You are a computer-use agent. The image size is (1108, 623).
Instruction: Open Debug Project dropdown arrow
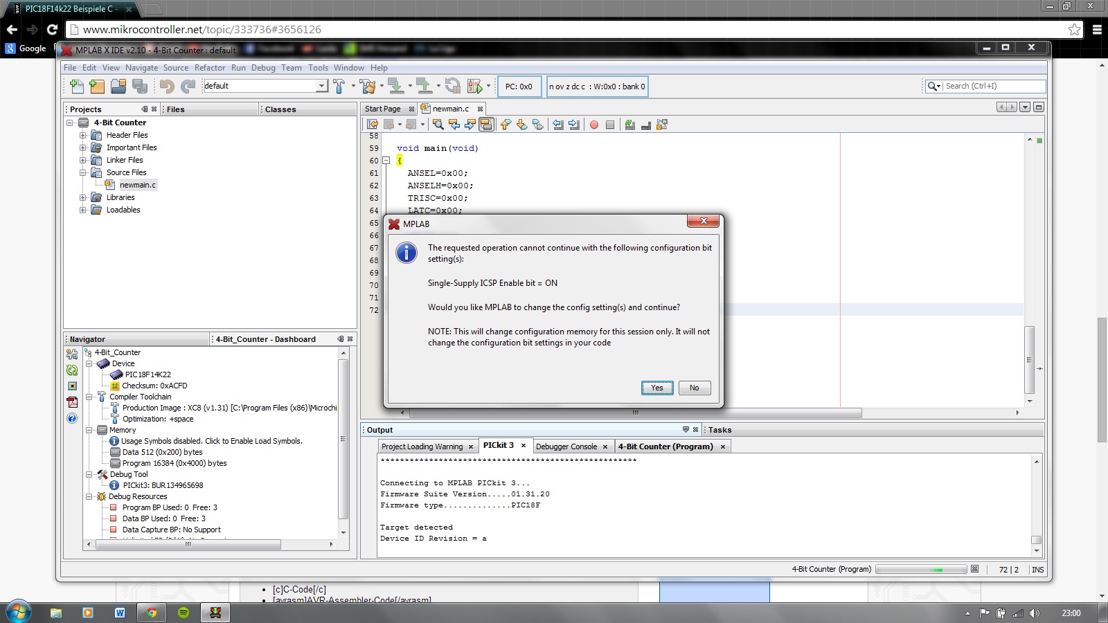(489, 86)
